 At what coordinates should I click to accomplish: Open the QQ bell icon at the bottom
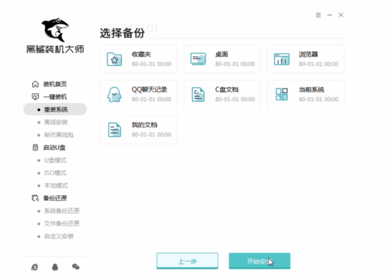(55, 267)
